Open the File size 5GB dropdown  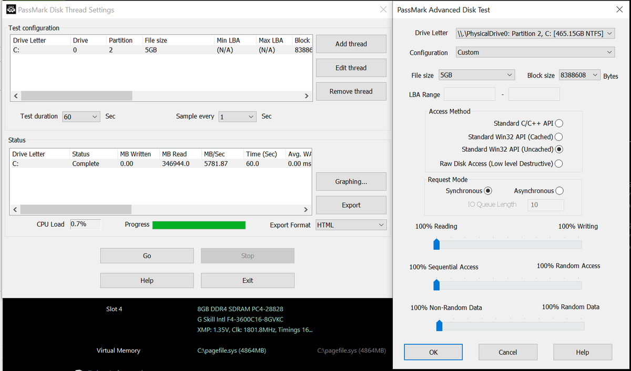point(476,75)
